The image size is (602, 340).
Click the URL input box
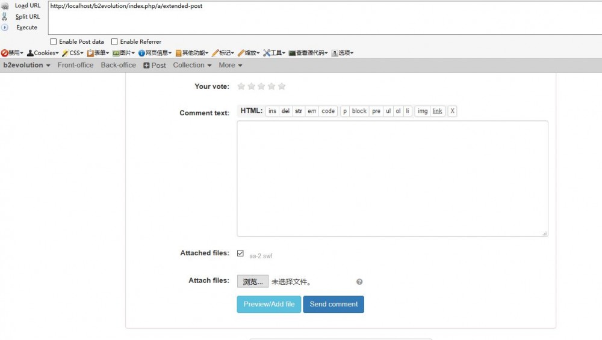325,17
